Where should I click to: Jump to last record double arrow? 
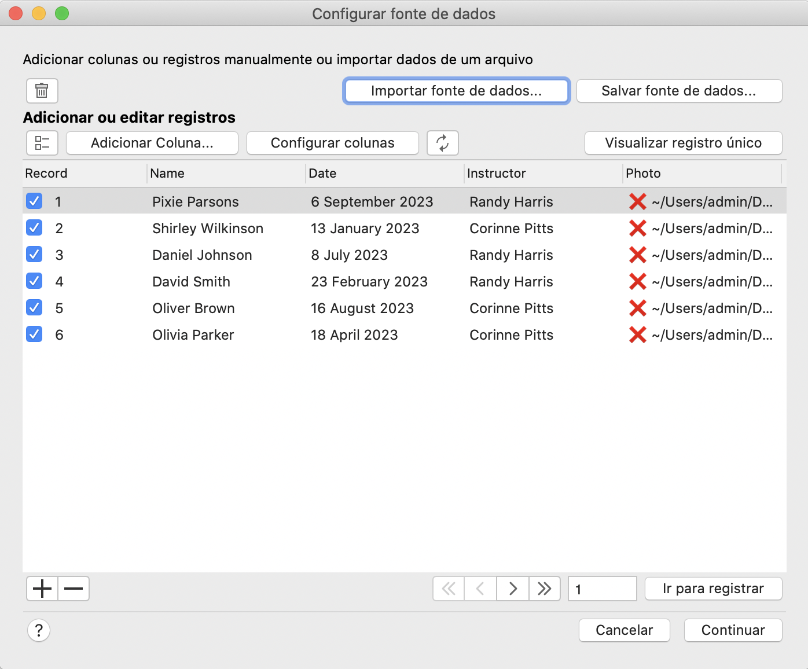point(544,589)
